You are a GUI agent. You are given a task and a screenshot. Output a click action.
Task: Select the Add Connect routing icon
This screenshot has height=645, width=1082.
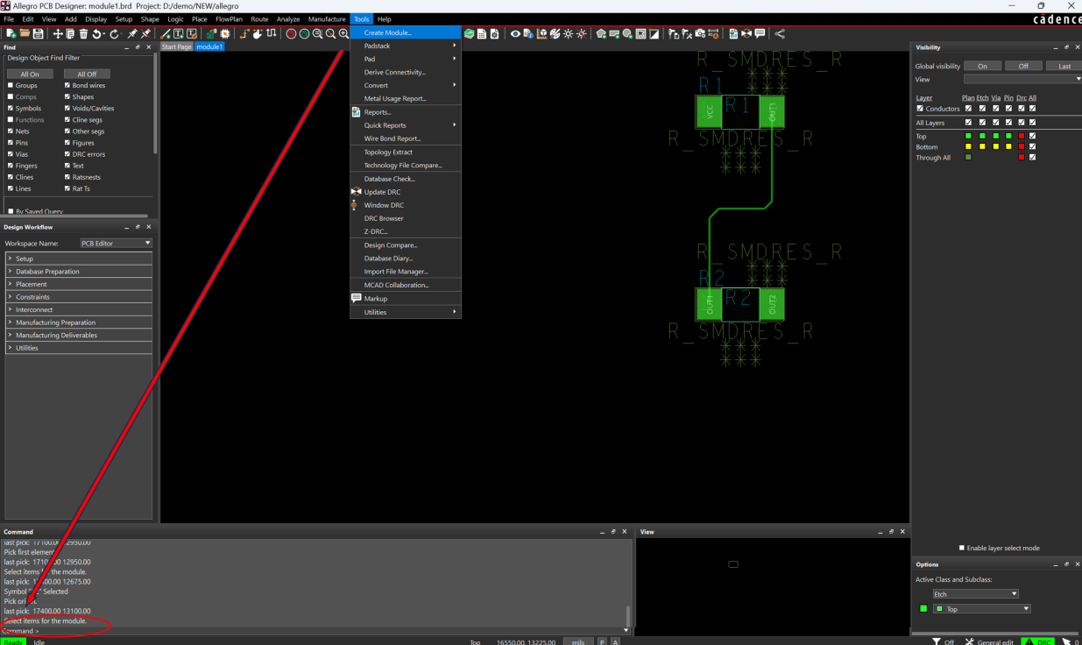(x=244, y=33)
